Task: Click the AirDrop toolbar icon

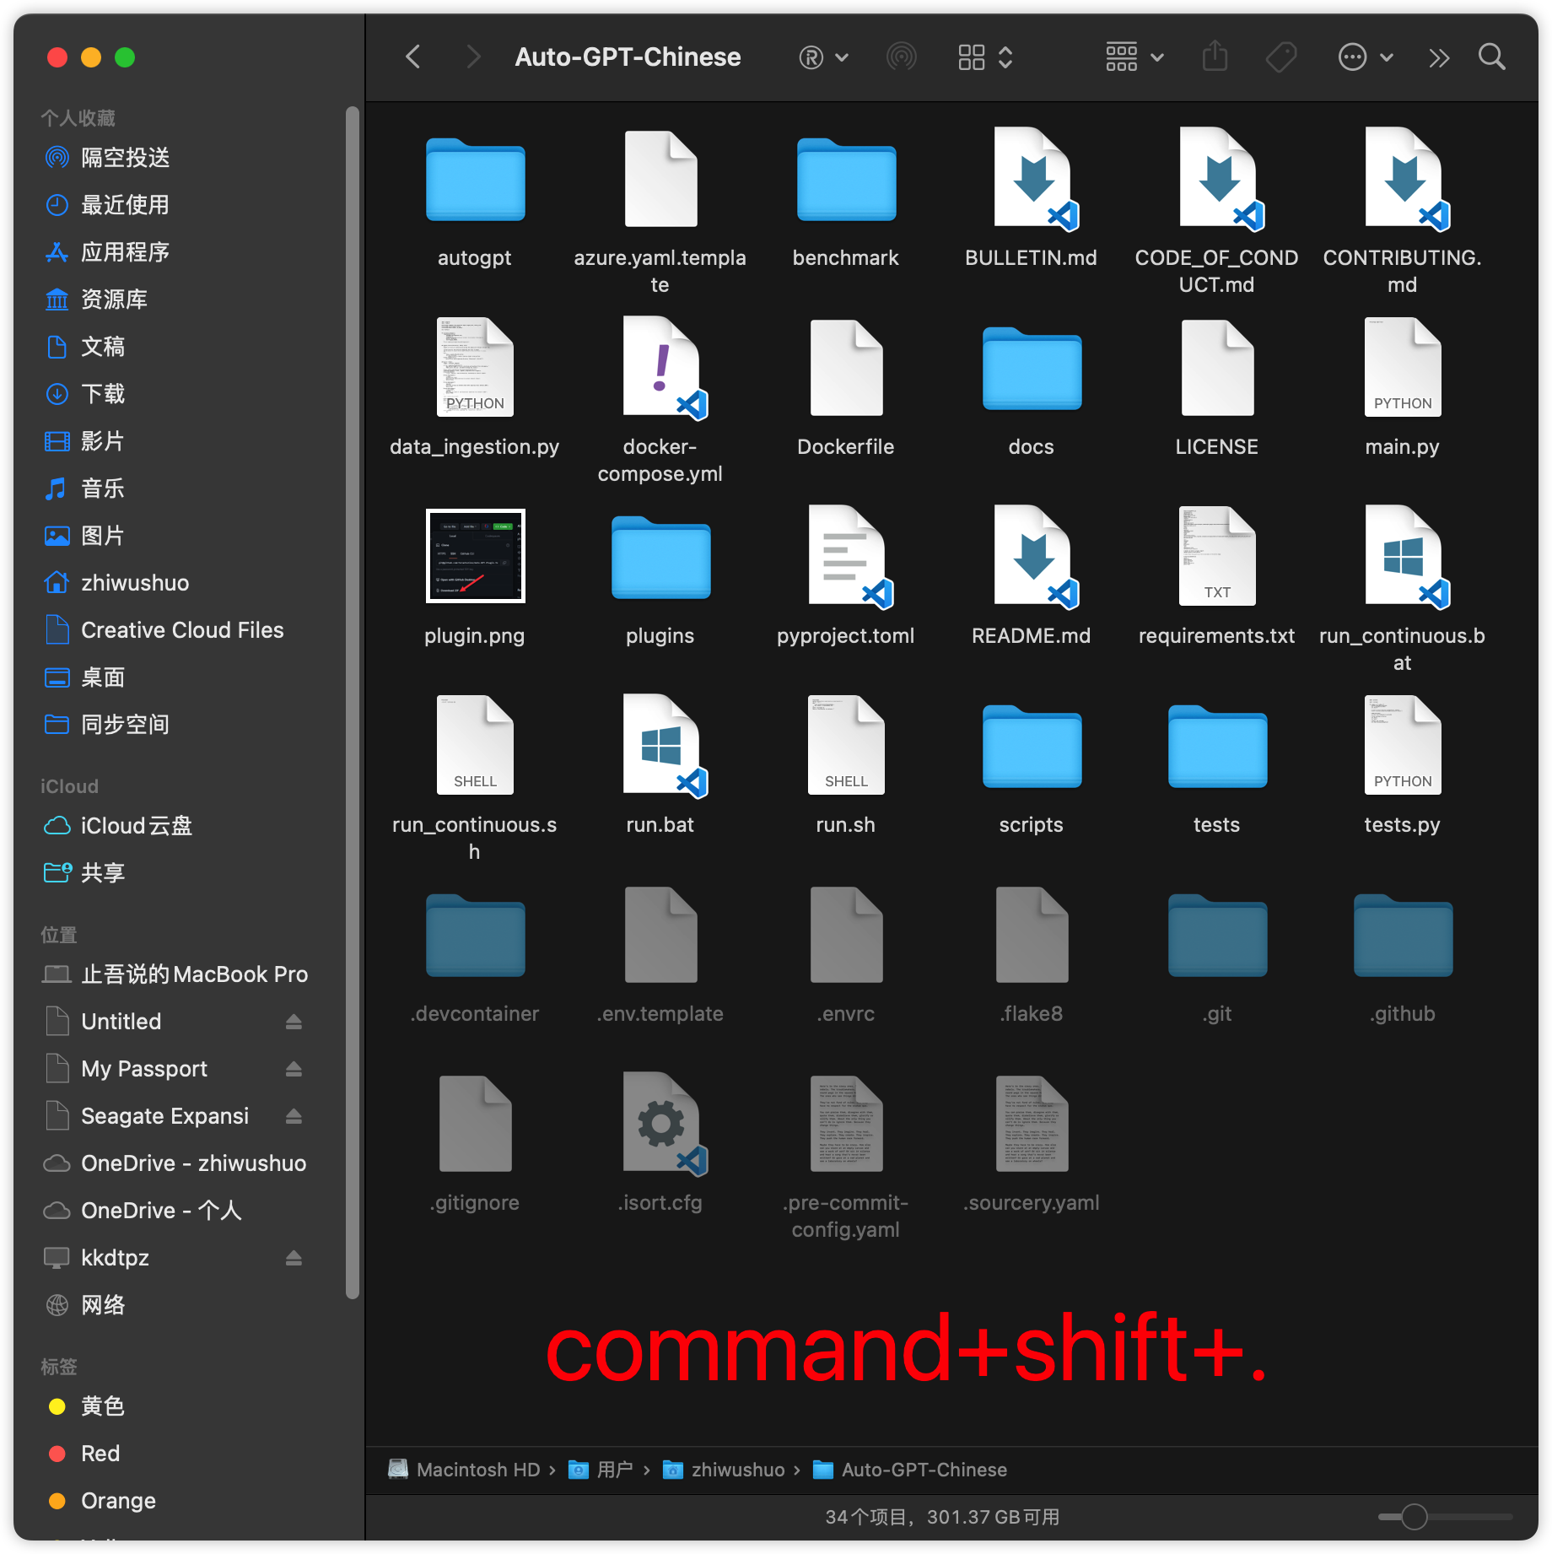Action: click(902, 57)
